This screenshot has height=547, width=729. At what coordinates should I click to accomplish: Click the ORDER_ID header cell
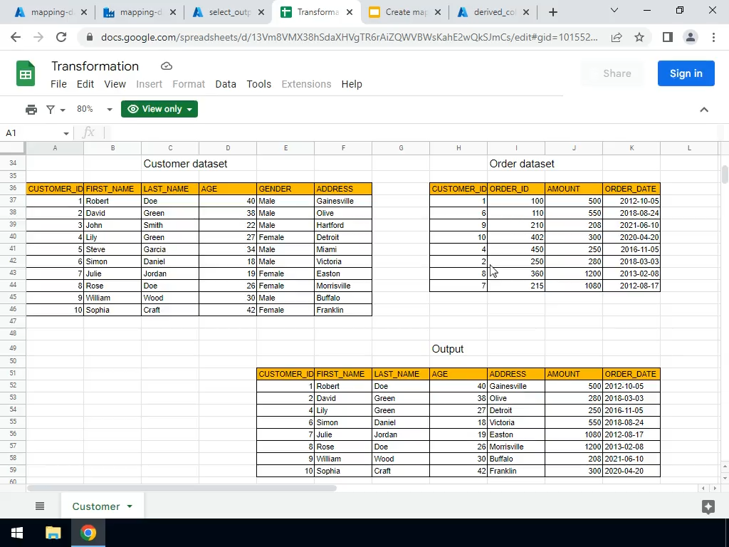pyautogui.click(x=516, y=189)
